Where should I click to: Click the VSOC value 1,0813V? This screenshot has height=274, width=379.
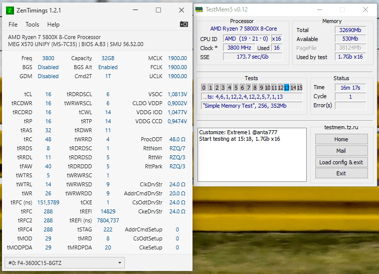[x=177, y=94]
